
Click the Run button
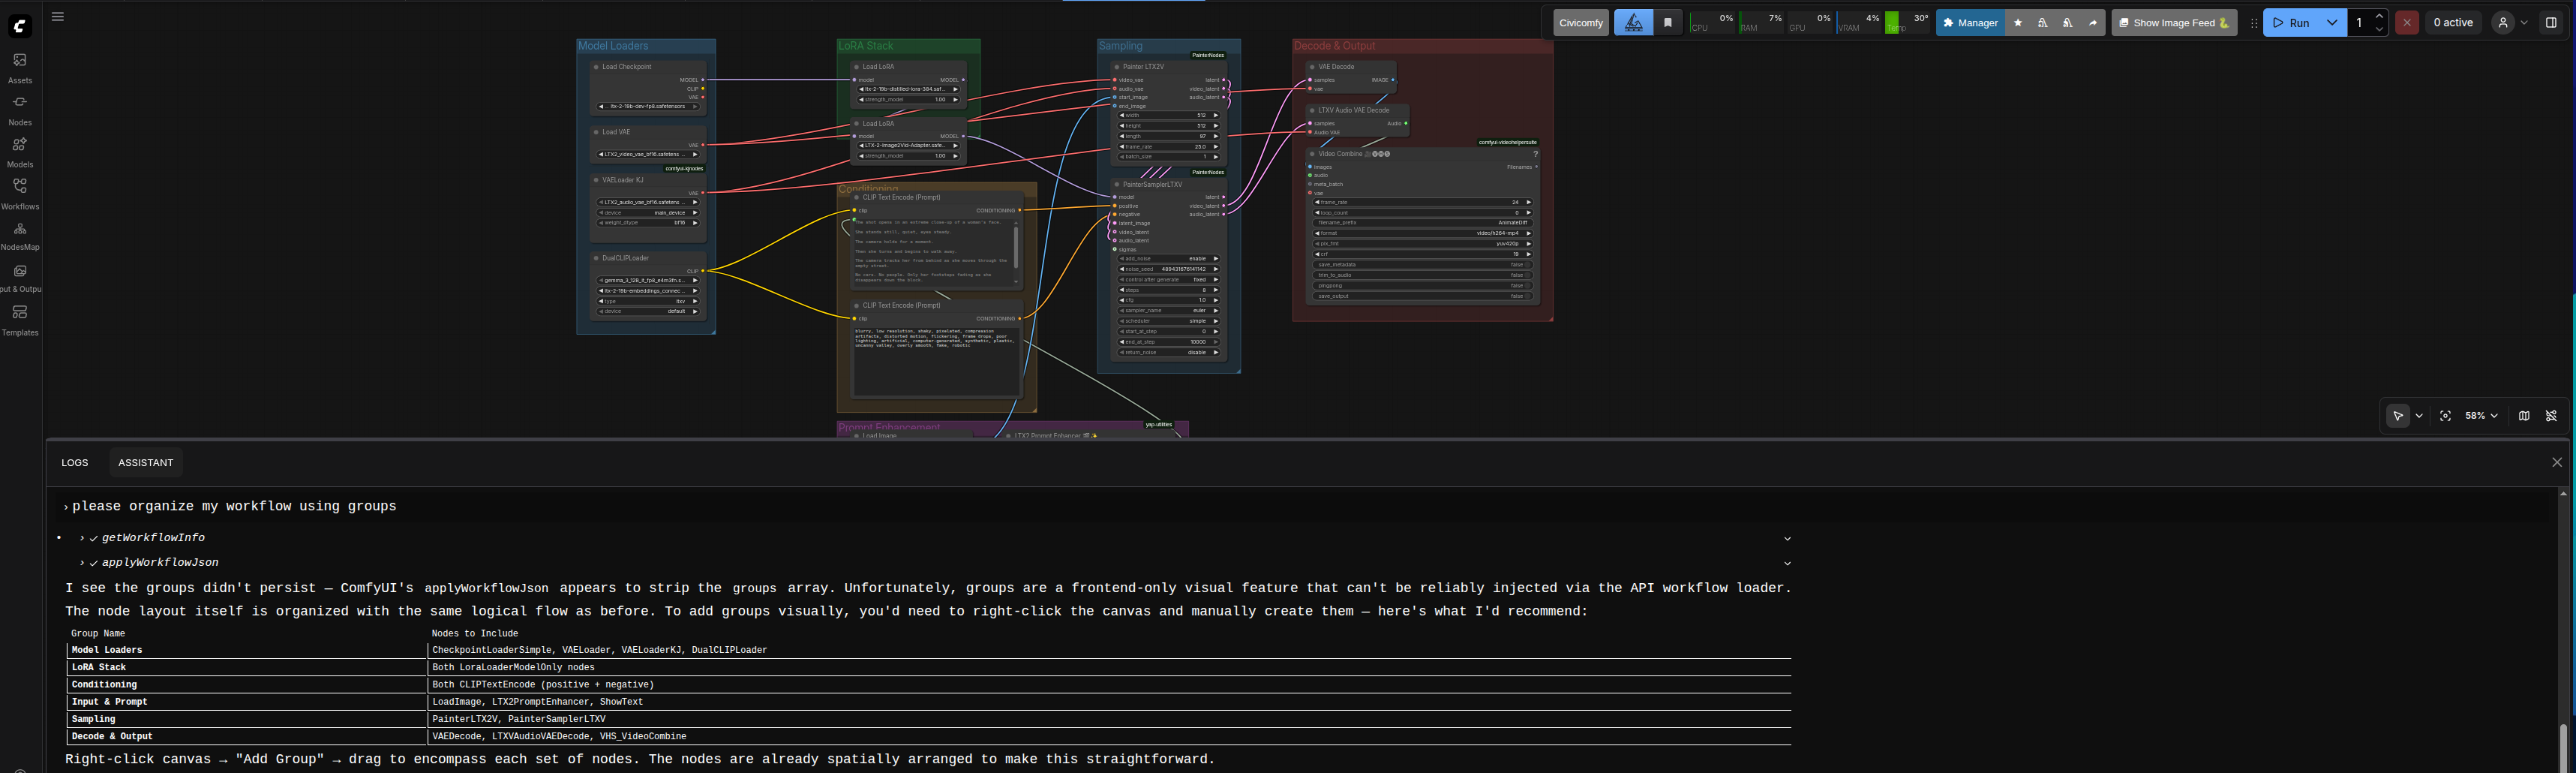pyautogui.click(x=2292, y=22)
